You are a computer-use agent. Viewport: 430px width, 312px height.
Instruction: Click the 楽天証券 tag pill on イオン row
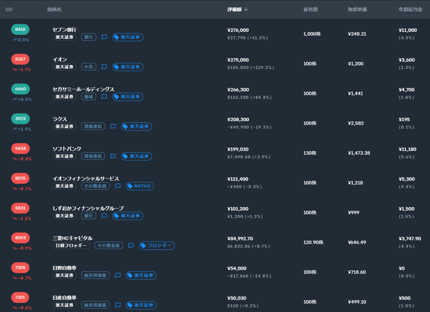click(x=128, y=67)
